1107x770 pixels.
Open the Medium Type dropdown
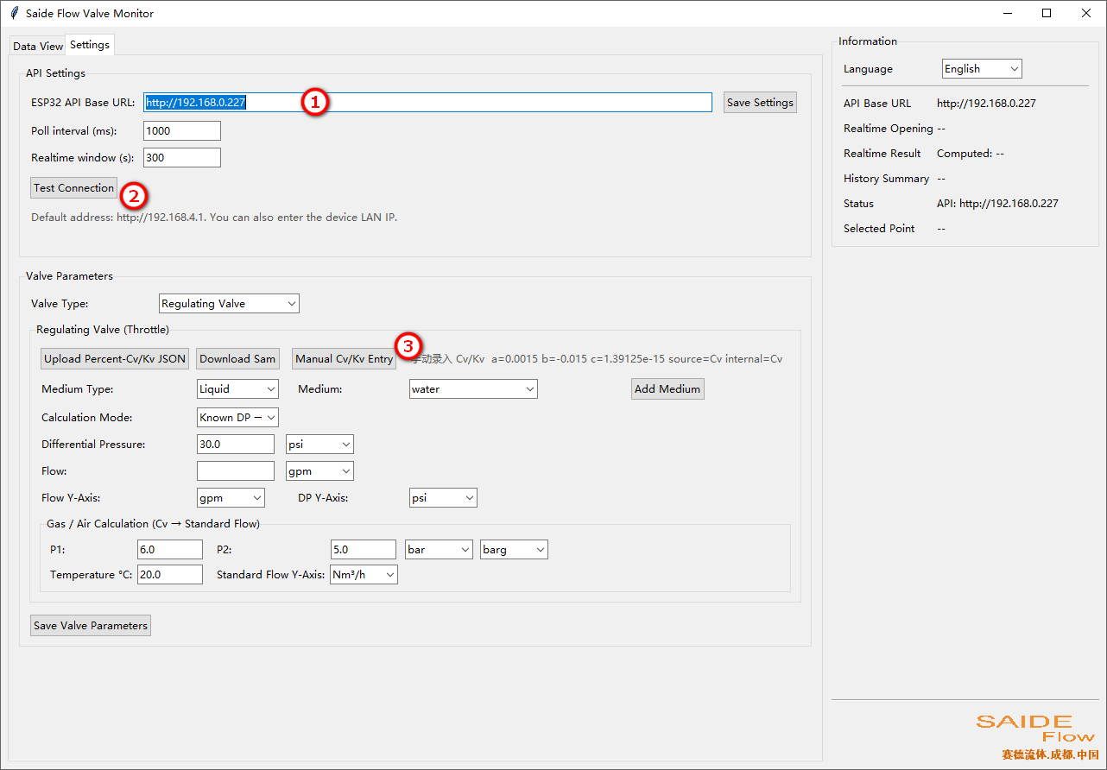point(237,389)
